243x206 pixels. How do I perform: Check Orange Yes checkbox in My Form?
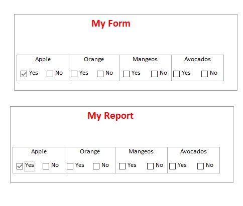74,74
